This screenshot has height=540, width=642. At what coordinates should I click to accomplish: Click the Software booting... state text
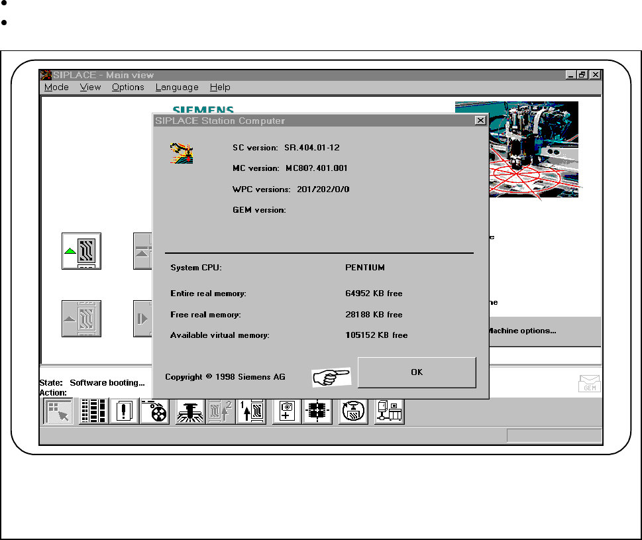click(x=107, y=383)
